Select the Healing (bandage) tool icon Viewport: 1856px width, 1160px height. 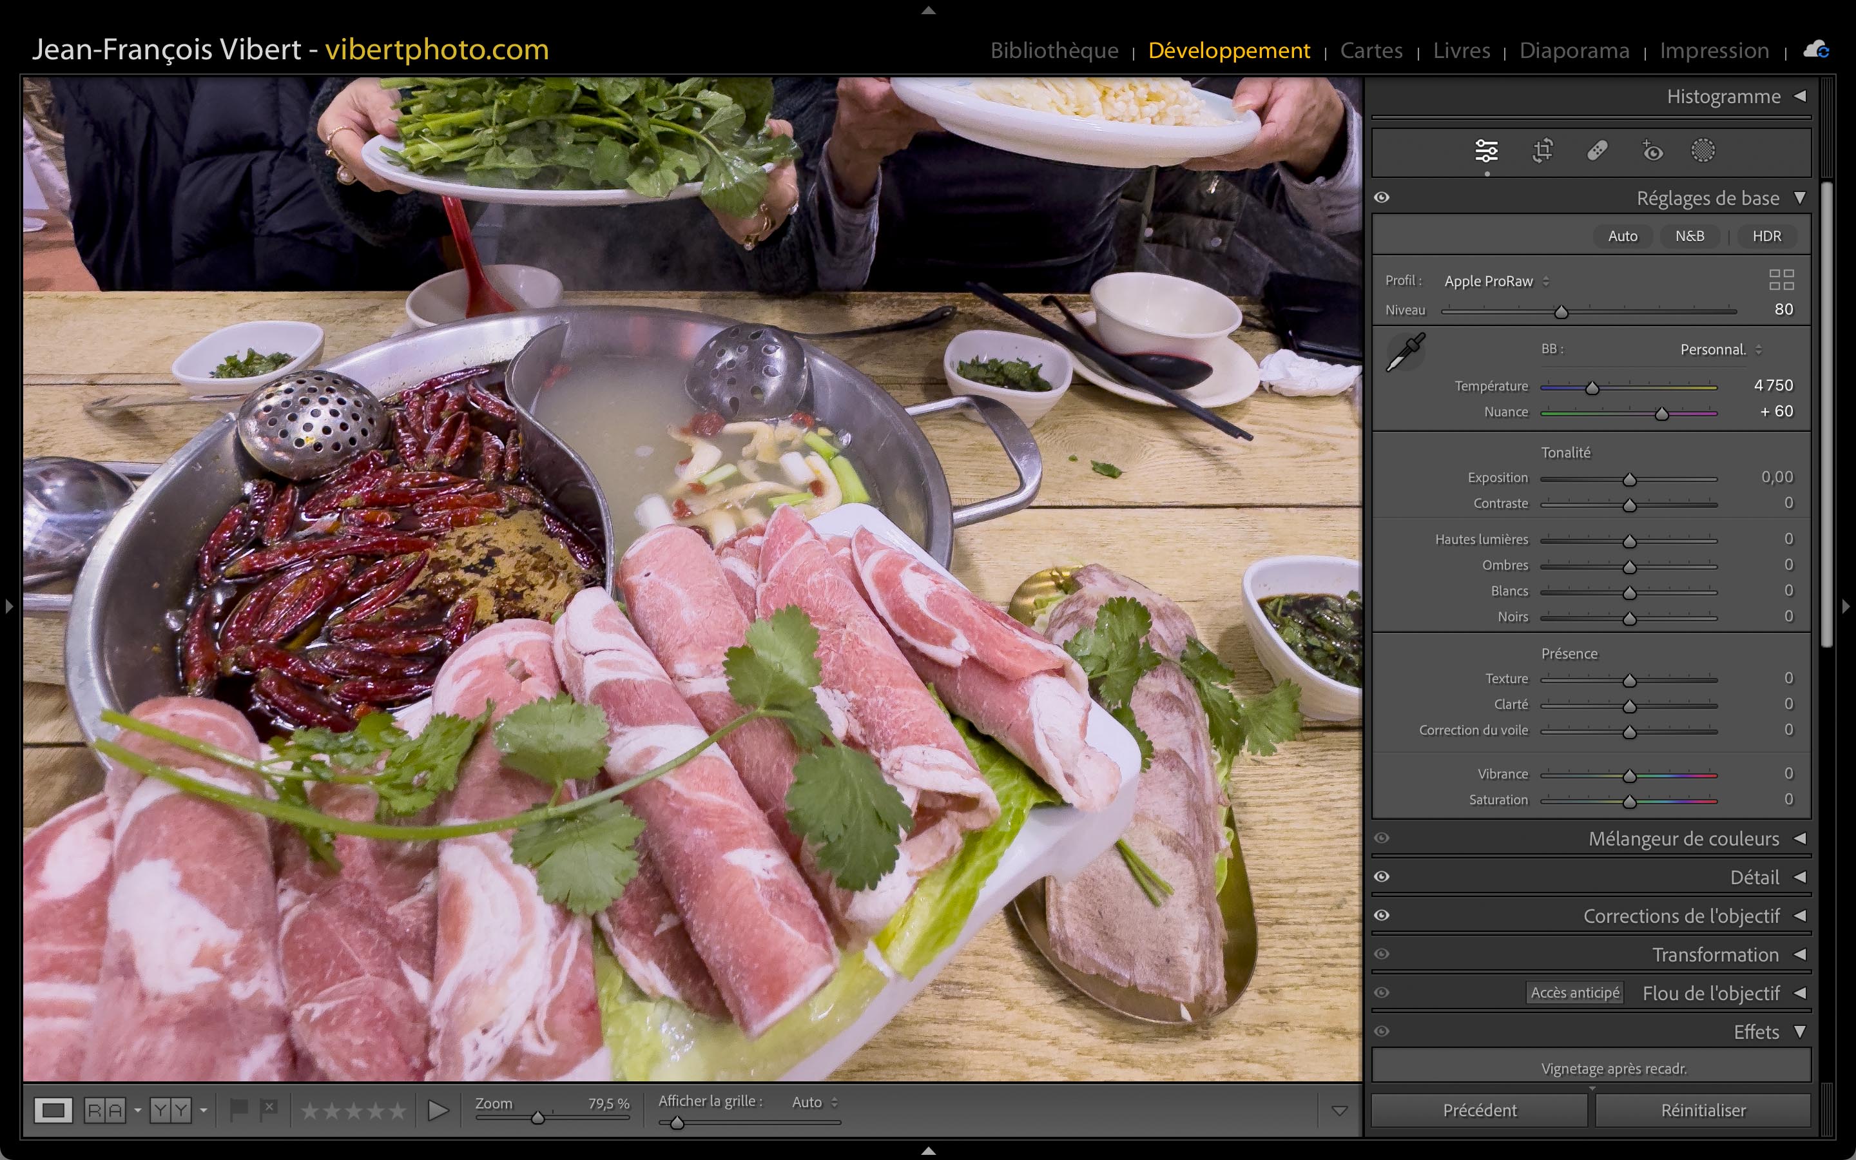[x=1597, y=150]
